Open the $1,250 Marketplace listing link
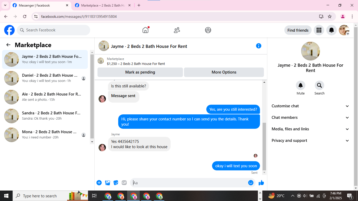The height and width of the screenshot is (201, 358). coord(136,64)
